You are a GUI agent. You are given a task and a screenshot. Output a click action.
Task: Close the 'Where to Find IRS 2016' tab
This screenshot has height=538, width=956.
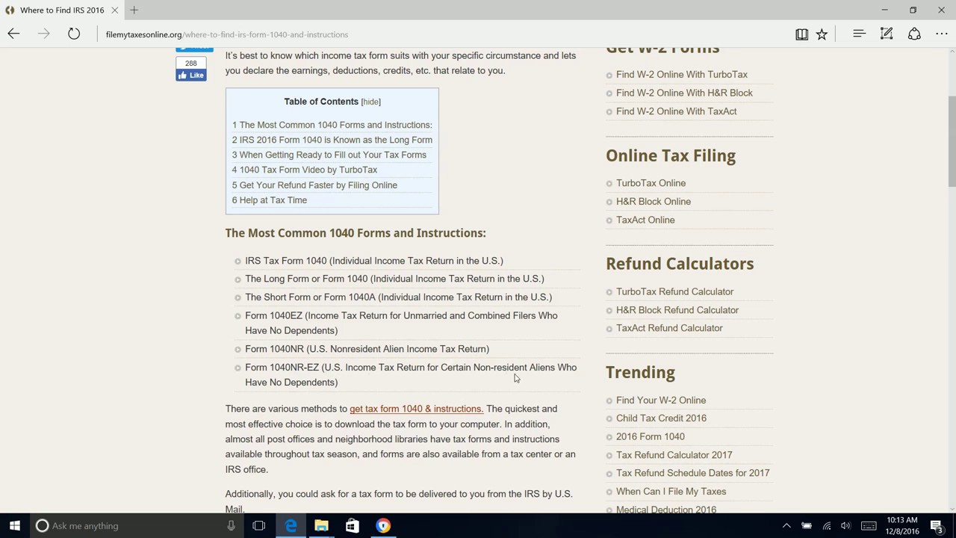click(x=115, y=10)
